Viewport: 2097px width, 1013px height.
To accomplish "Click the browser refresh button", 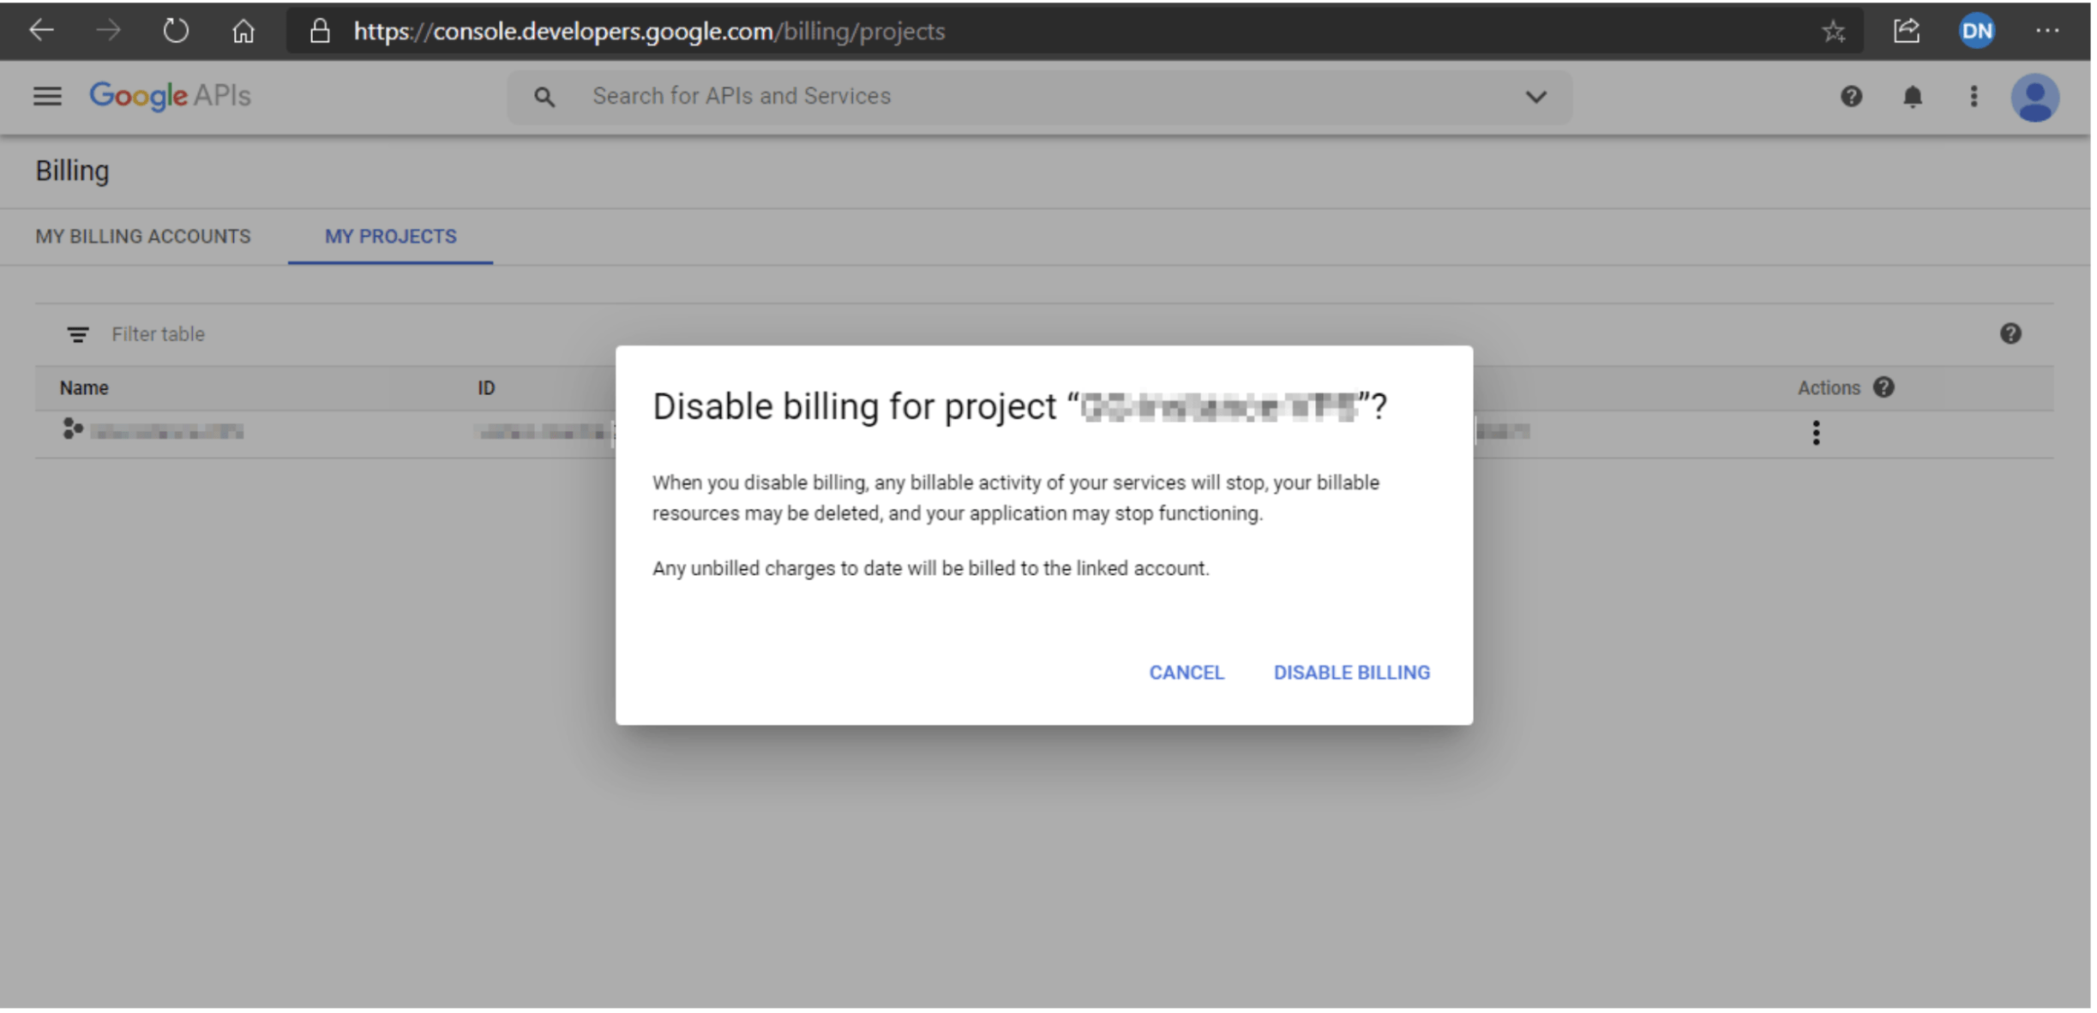I will [176, 32].
